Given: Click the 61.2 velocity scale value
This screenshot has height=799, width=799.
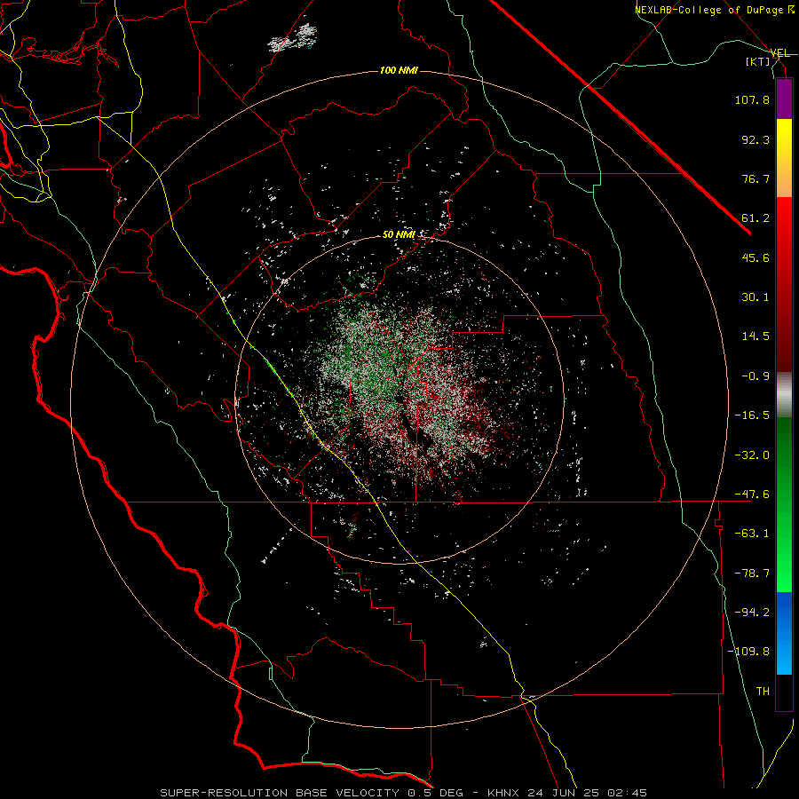Looking at the screenshot, I should pyautogui.click(x=755, y=218).
